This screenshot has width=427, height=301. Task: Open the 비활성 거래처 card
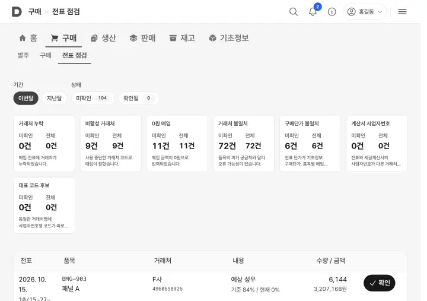pos(110,144)
